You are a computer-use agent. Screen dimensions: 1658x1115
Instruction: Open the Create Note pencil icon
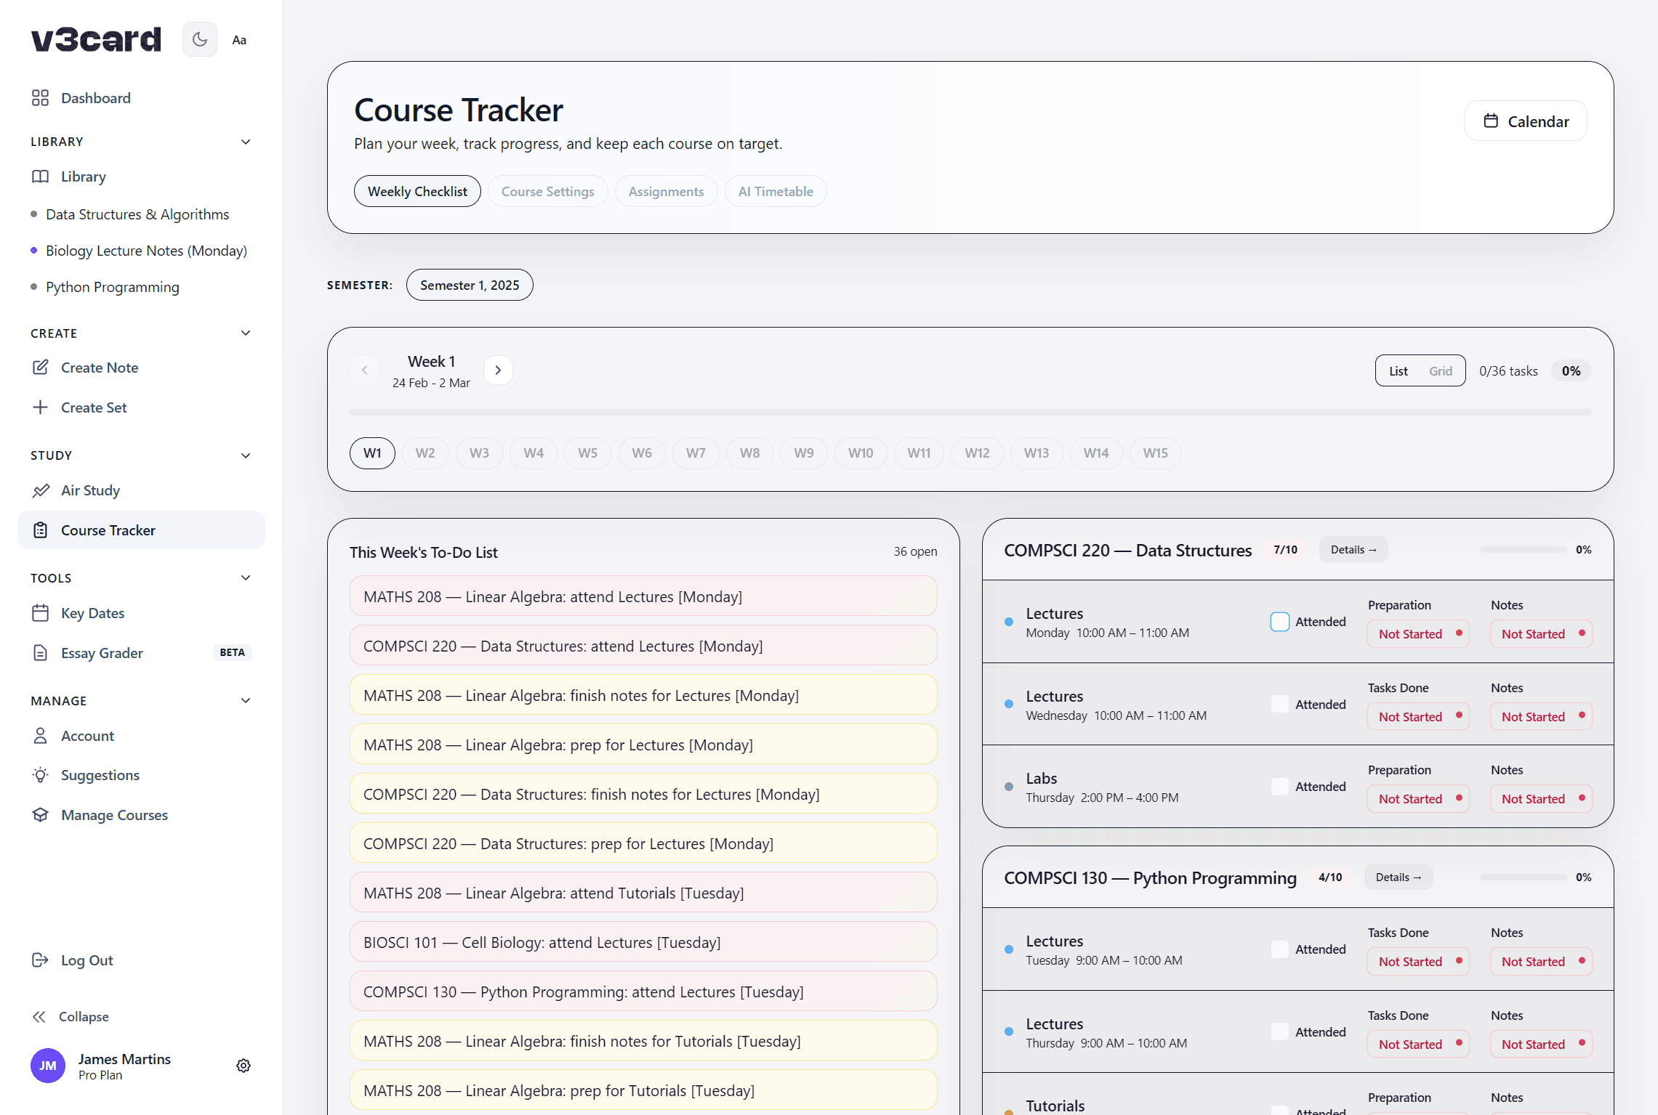(41, 367)
